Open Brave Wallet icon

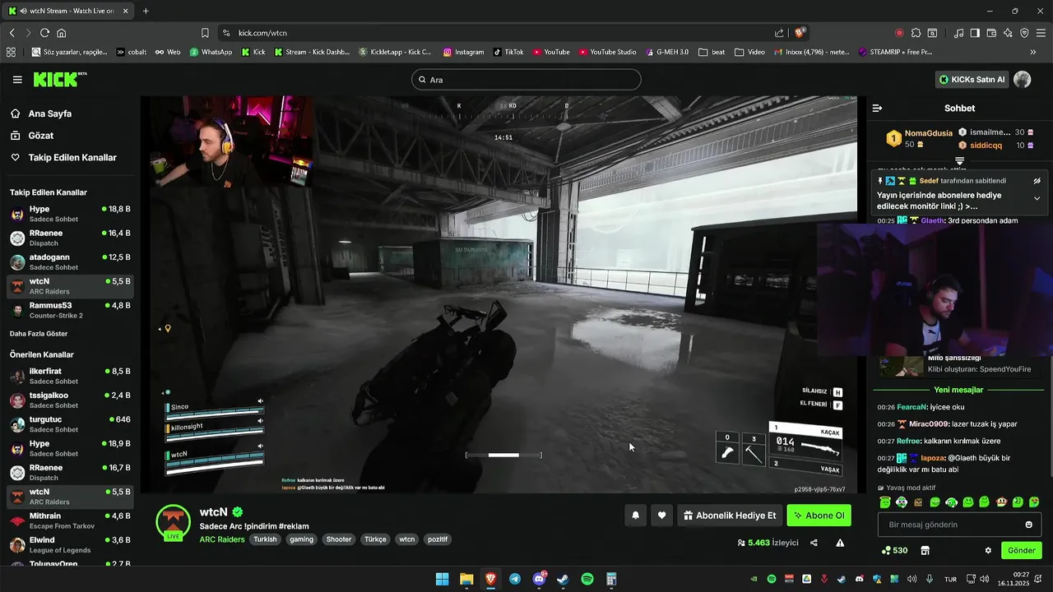coord(991,33)
